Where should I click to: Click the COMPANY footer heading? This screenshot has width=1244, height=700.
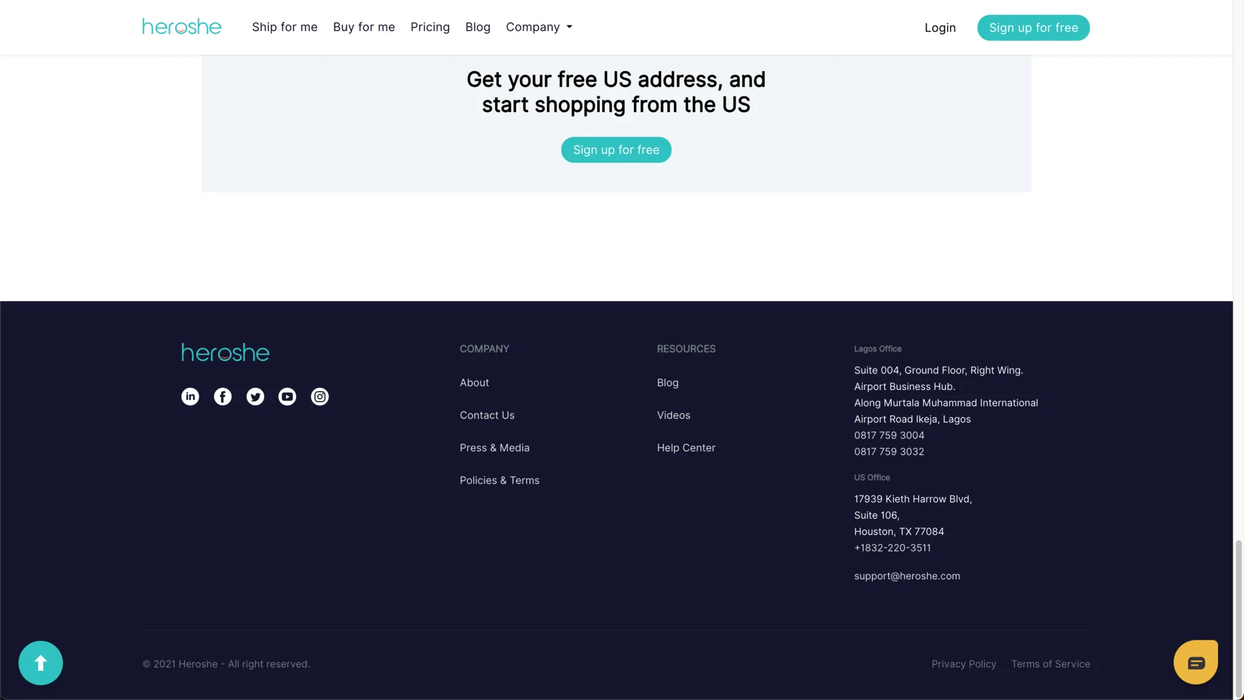pos(484,348)
